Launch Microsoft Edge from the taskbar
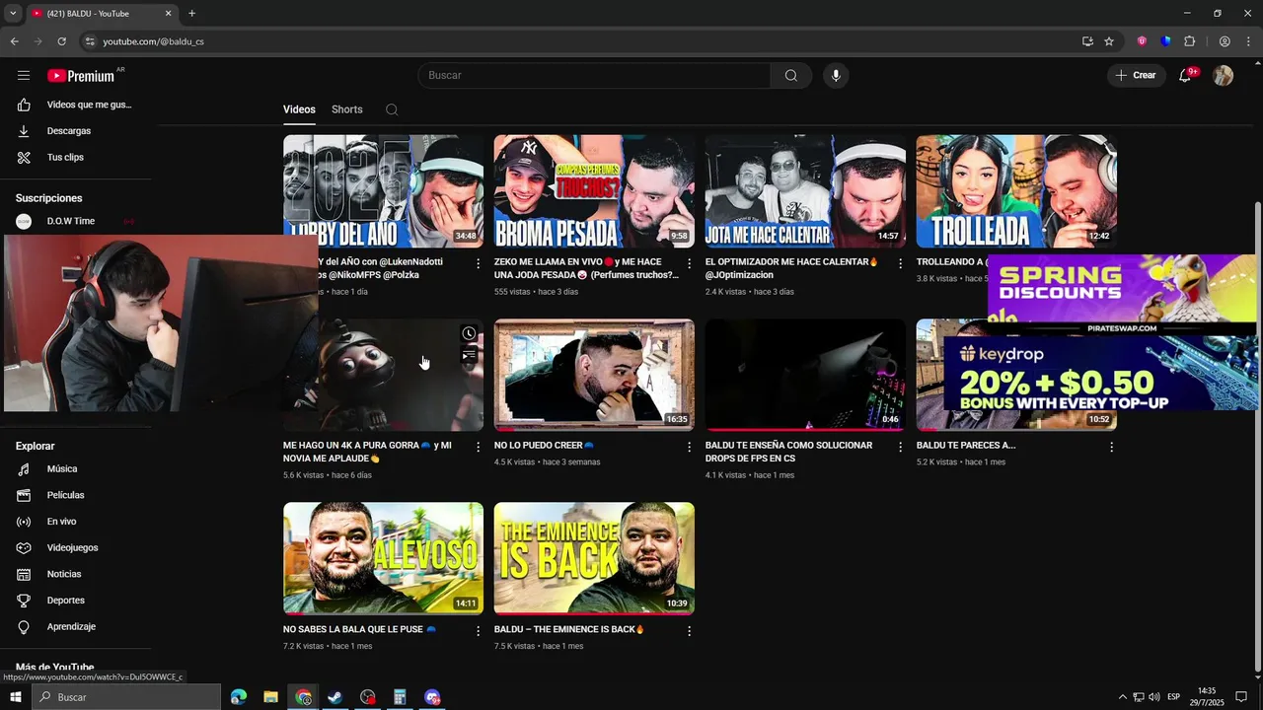1263x710 pixels. tap(239, 697)
